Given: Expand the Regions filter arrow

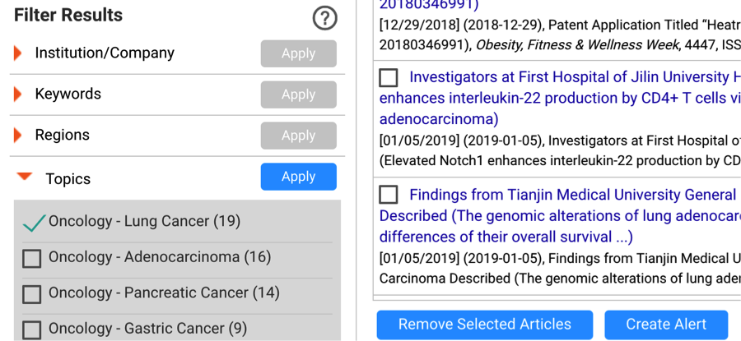Looking at the screenshot, I should coord(17,136).
